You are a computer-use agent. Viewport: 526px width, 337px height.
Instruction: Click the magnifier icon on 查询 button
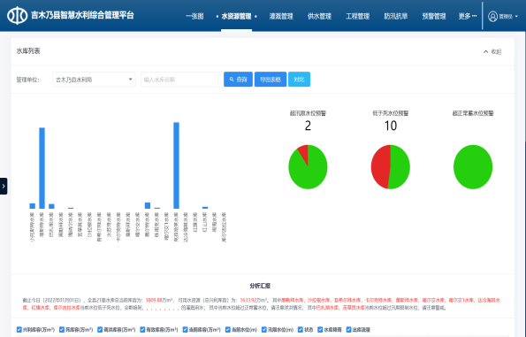pyautogui.click(x=232, y=80)
